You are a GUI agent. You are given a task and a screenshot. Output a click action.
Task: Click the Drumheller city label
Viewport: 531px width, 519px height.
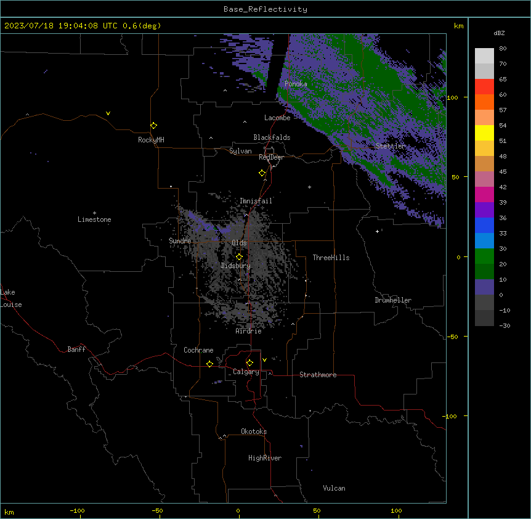click(x=393, y=300)
